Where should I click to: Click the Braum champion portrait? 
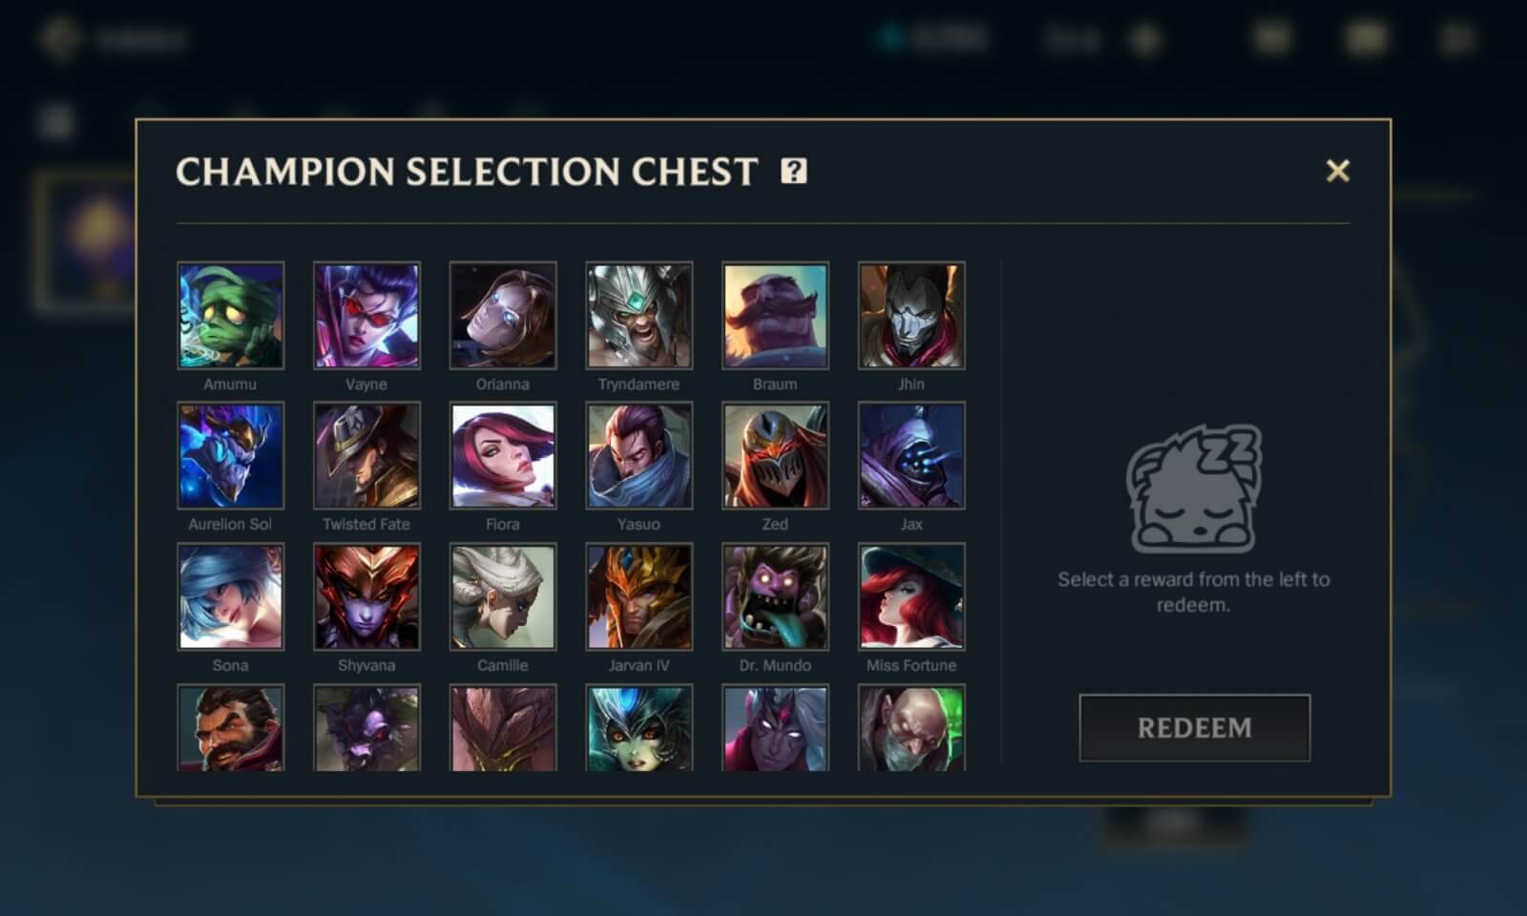[x=775, y=316]
